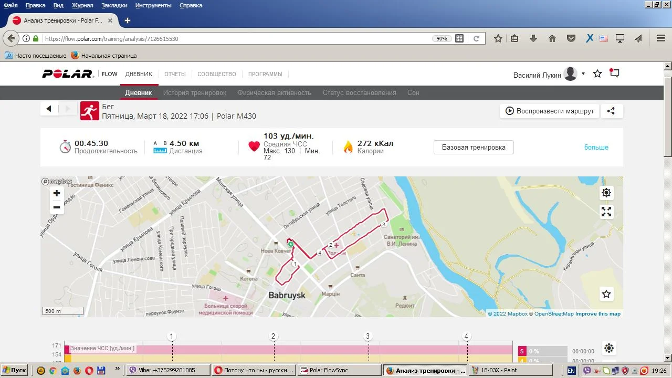Open the Firefox hamburger menu
Screen dimensions: 672x378
(x=661, y=38)
